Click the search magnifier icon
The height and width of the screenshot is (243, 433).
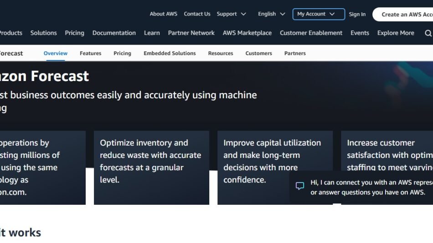(428, 33)
